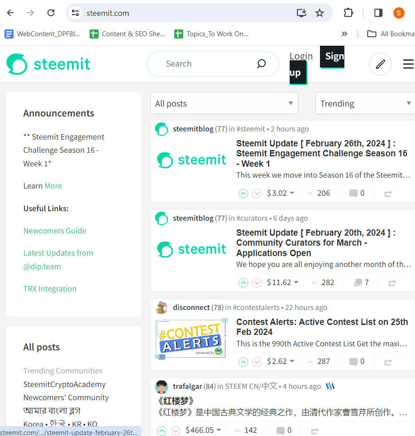This screenshot has width=415, height=436.
Task: Click the address bar URL steemit.com
Action: click(x=108, y=13)
